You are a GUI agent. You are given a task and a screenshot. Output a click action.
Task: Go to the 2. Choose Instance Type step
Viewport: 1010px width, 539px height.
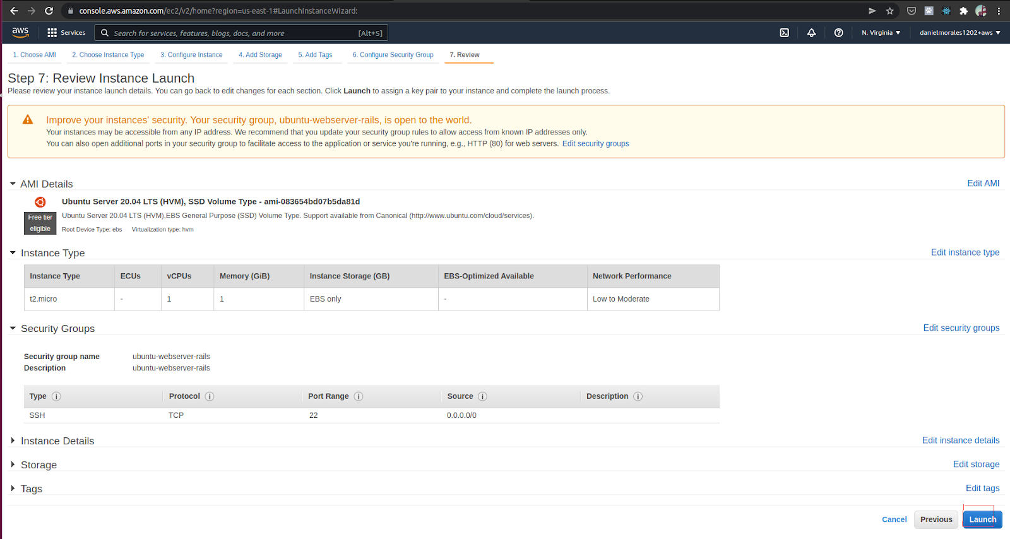[108, 55]
